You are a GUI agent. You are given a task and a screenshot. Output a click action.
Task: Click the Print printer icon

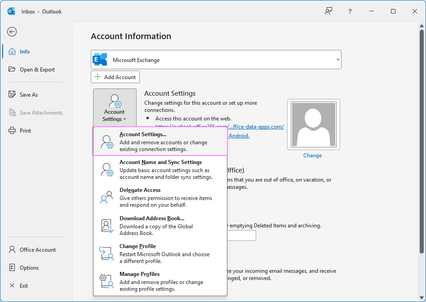click(12, 130)
